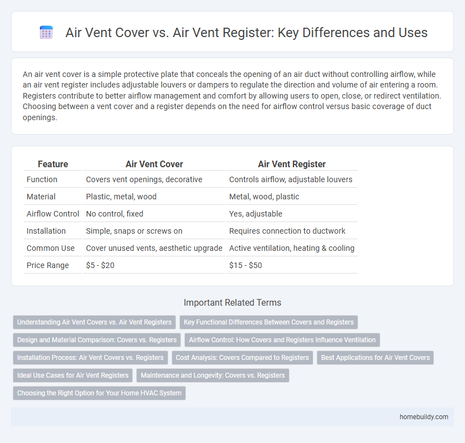The height and width of the screenshot is (443, 465).
Task: Click the 'Important Related Terms' heading
Action: [x=232, y=303]
